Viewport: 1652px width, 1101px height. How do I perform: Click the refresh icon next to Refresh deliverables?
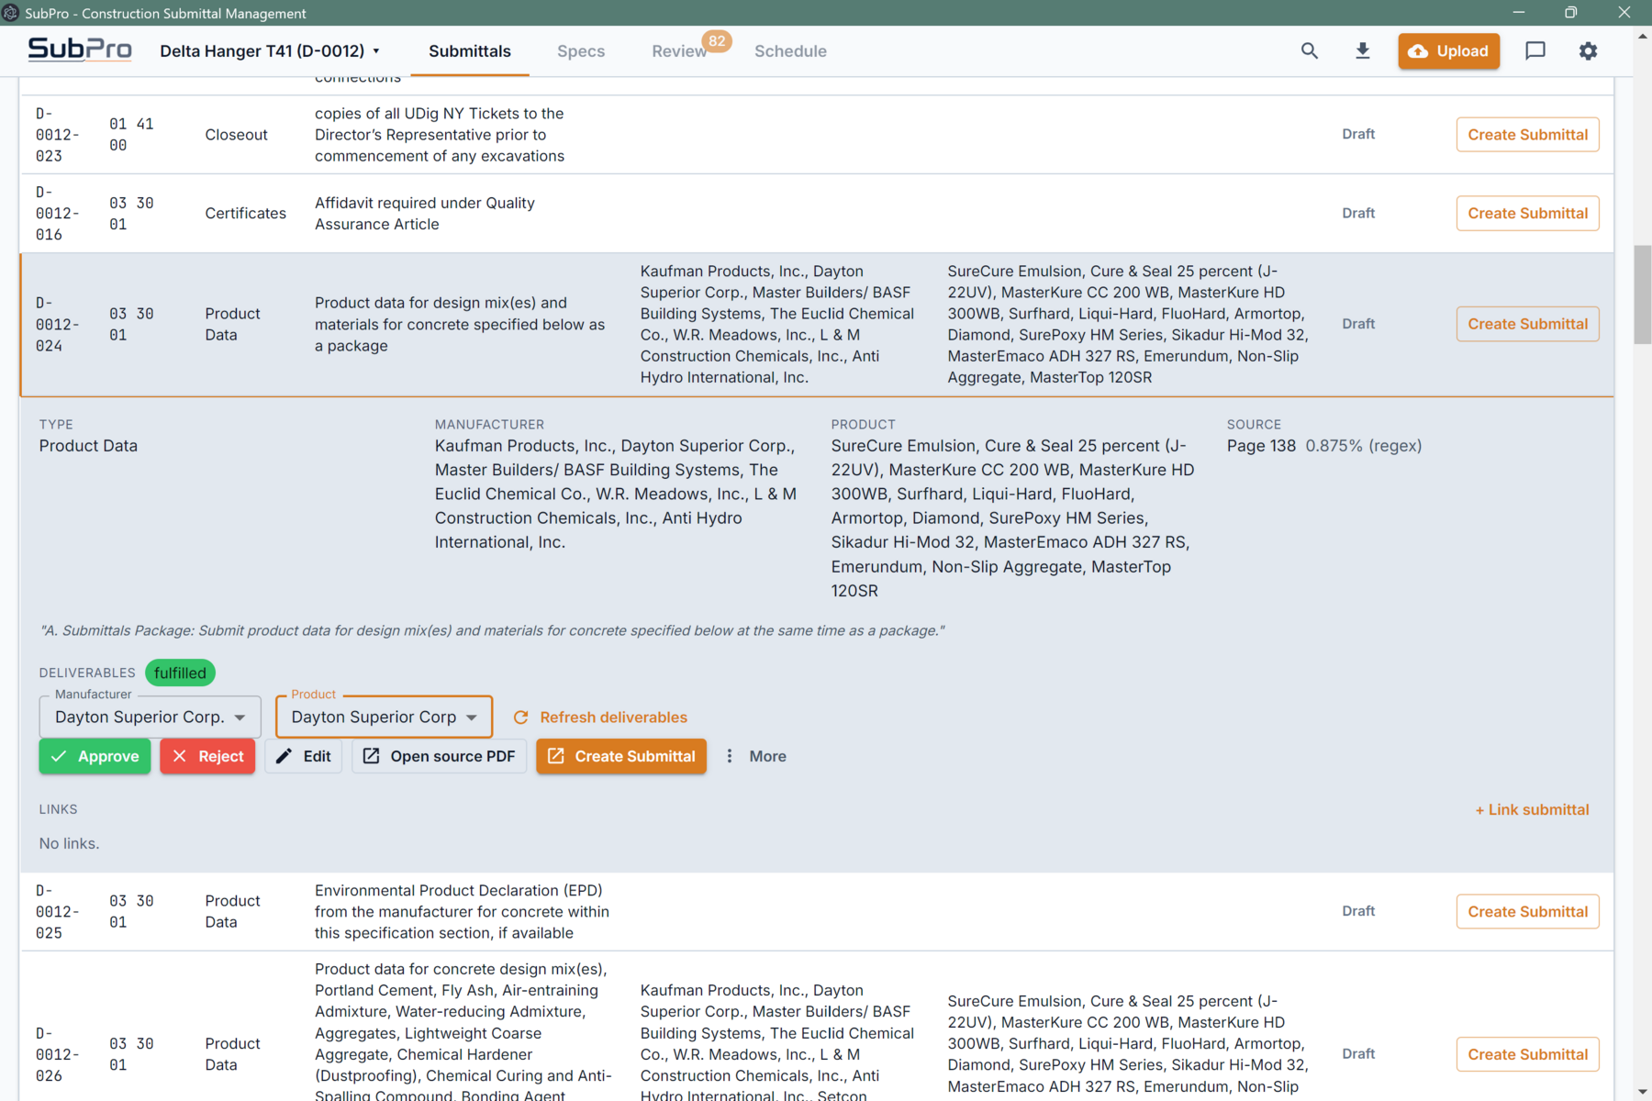[520, 717]
